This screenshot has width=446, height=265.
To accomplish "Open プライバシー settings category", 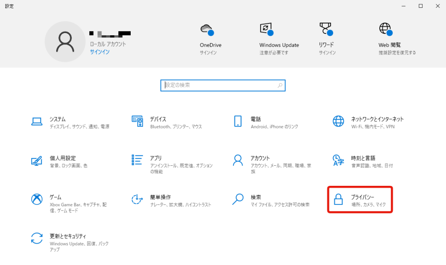I will (360, 199).
